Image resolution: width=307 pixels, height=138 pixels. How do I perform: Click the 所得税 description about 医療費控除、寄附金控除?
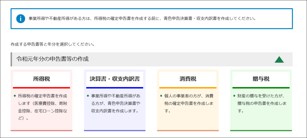(42, 107)
